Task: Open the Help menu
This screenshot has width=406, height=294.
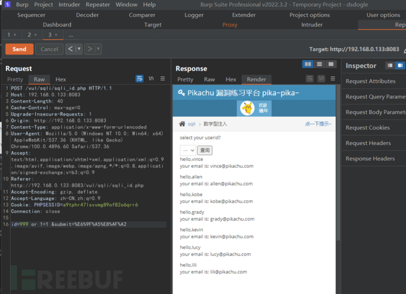Action: 149,5
